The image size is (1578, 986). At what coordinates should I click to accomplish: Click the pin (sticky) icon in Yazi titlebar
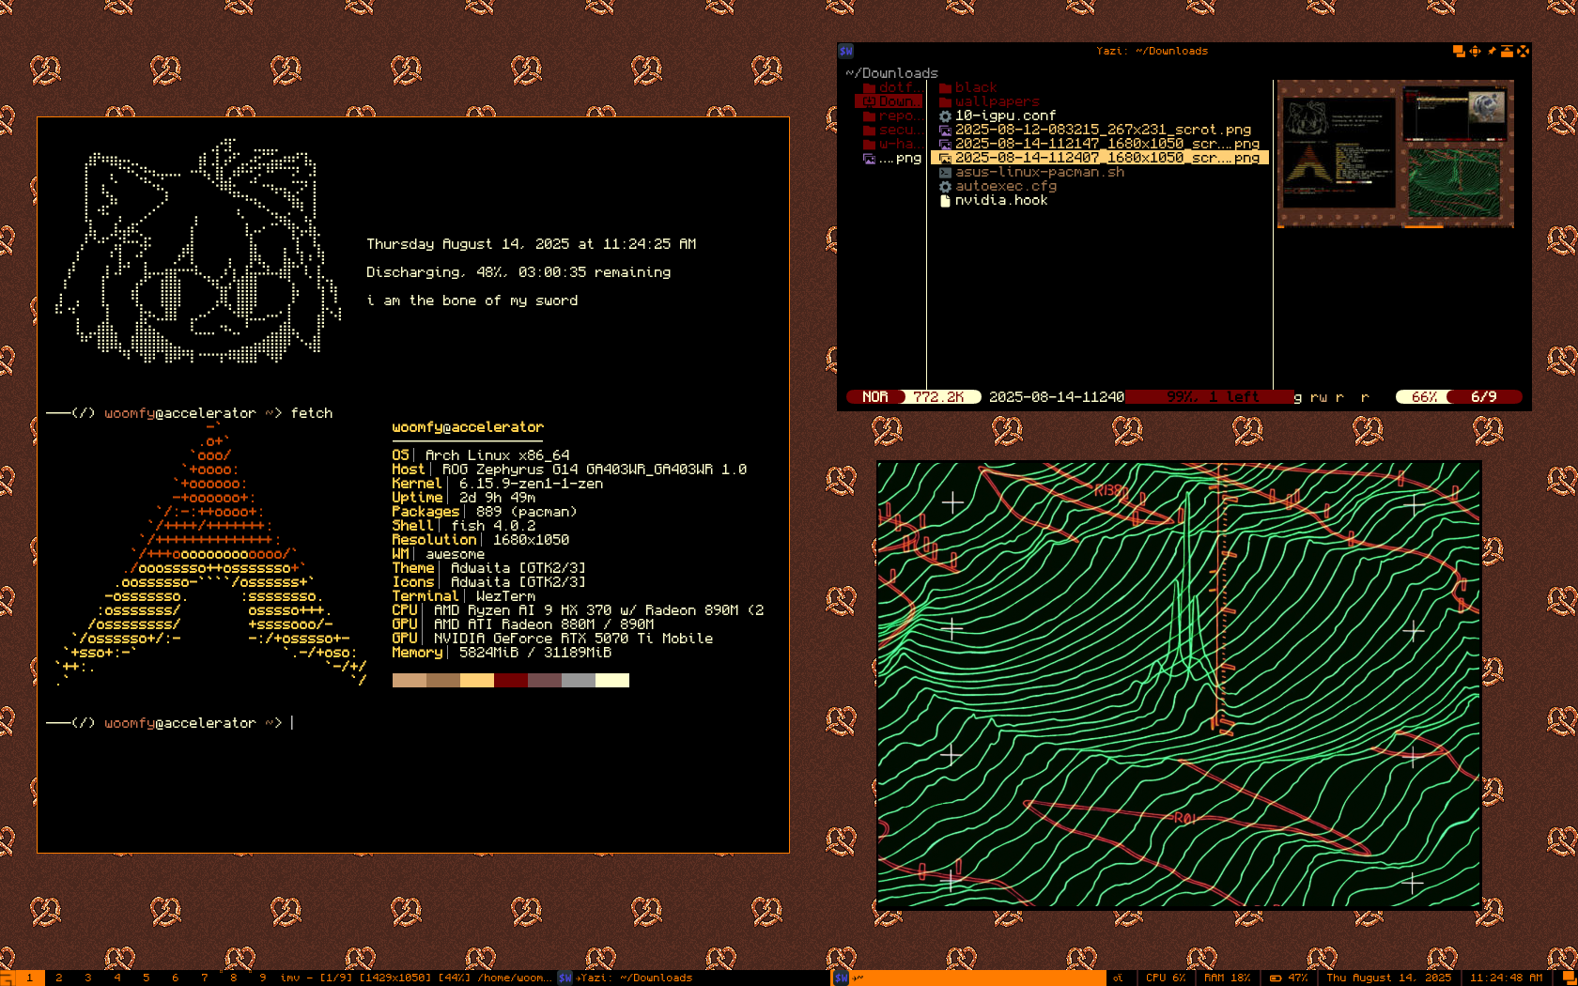tap(1491, 52)
